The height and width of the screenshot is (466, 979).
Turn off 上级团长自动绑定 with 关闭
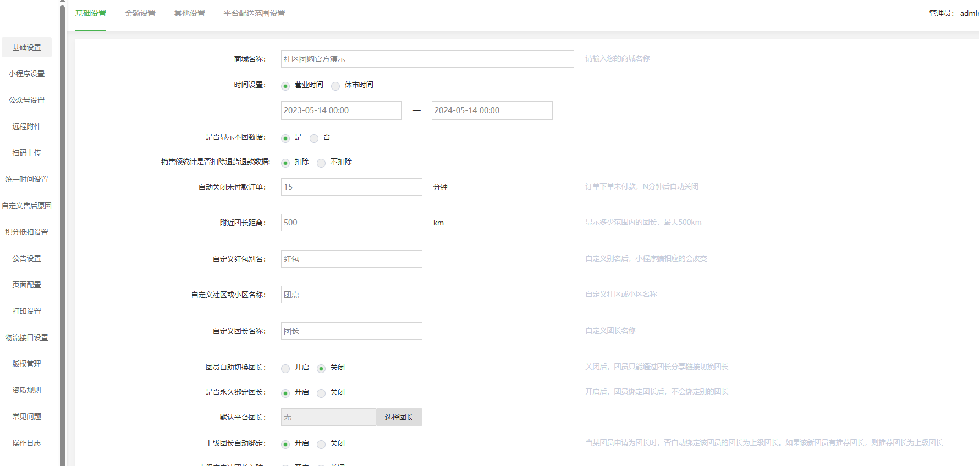point(321,444)
